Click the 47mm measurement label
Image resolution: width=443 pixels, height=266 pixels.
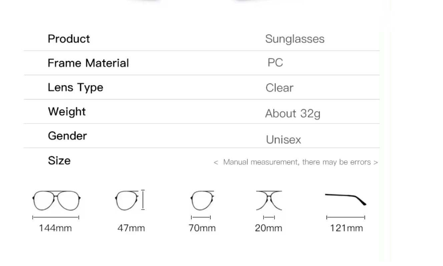click(131, 228)
